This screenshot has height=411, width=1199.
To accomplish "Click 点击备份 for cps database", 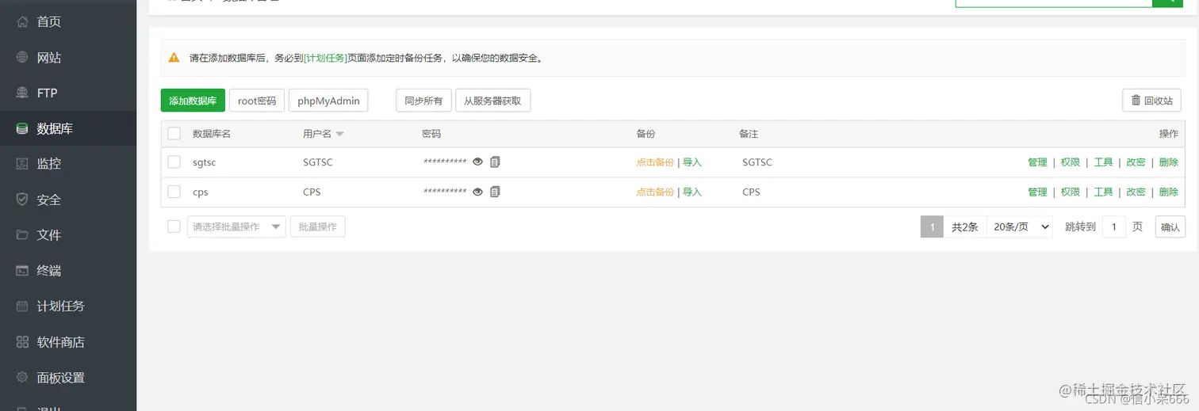I will click(x=655, y=192).
